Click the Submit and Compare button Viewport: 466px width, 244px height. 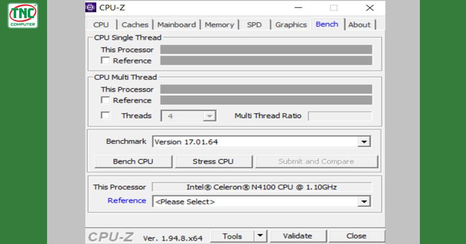[x=316, y=162]
